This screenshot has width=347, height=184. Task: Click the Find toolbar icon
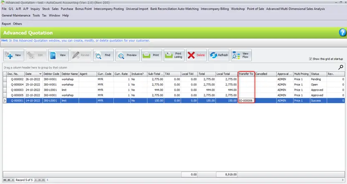tap(103, 55)
